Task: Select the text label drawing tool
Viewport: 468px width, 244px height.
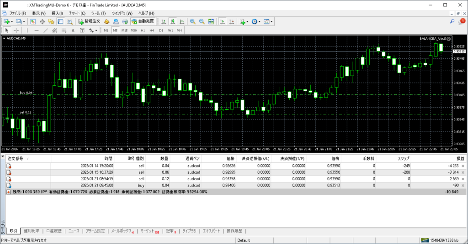Action: coord(74,31)
